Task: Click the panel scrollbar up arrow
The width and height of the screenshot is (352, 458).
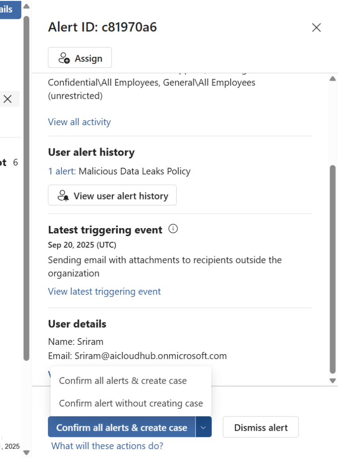Action: 332,79
